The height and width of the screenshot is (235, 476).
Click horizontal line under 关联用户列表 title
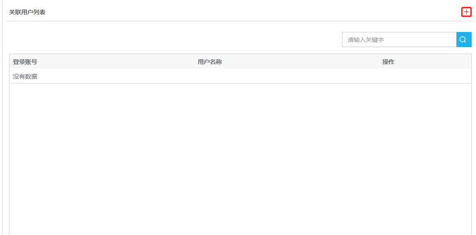pos(240,21)
